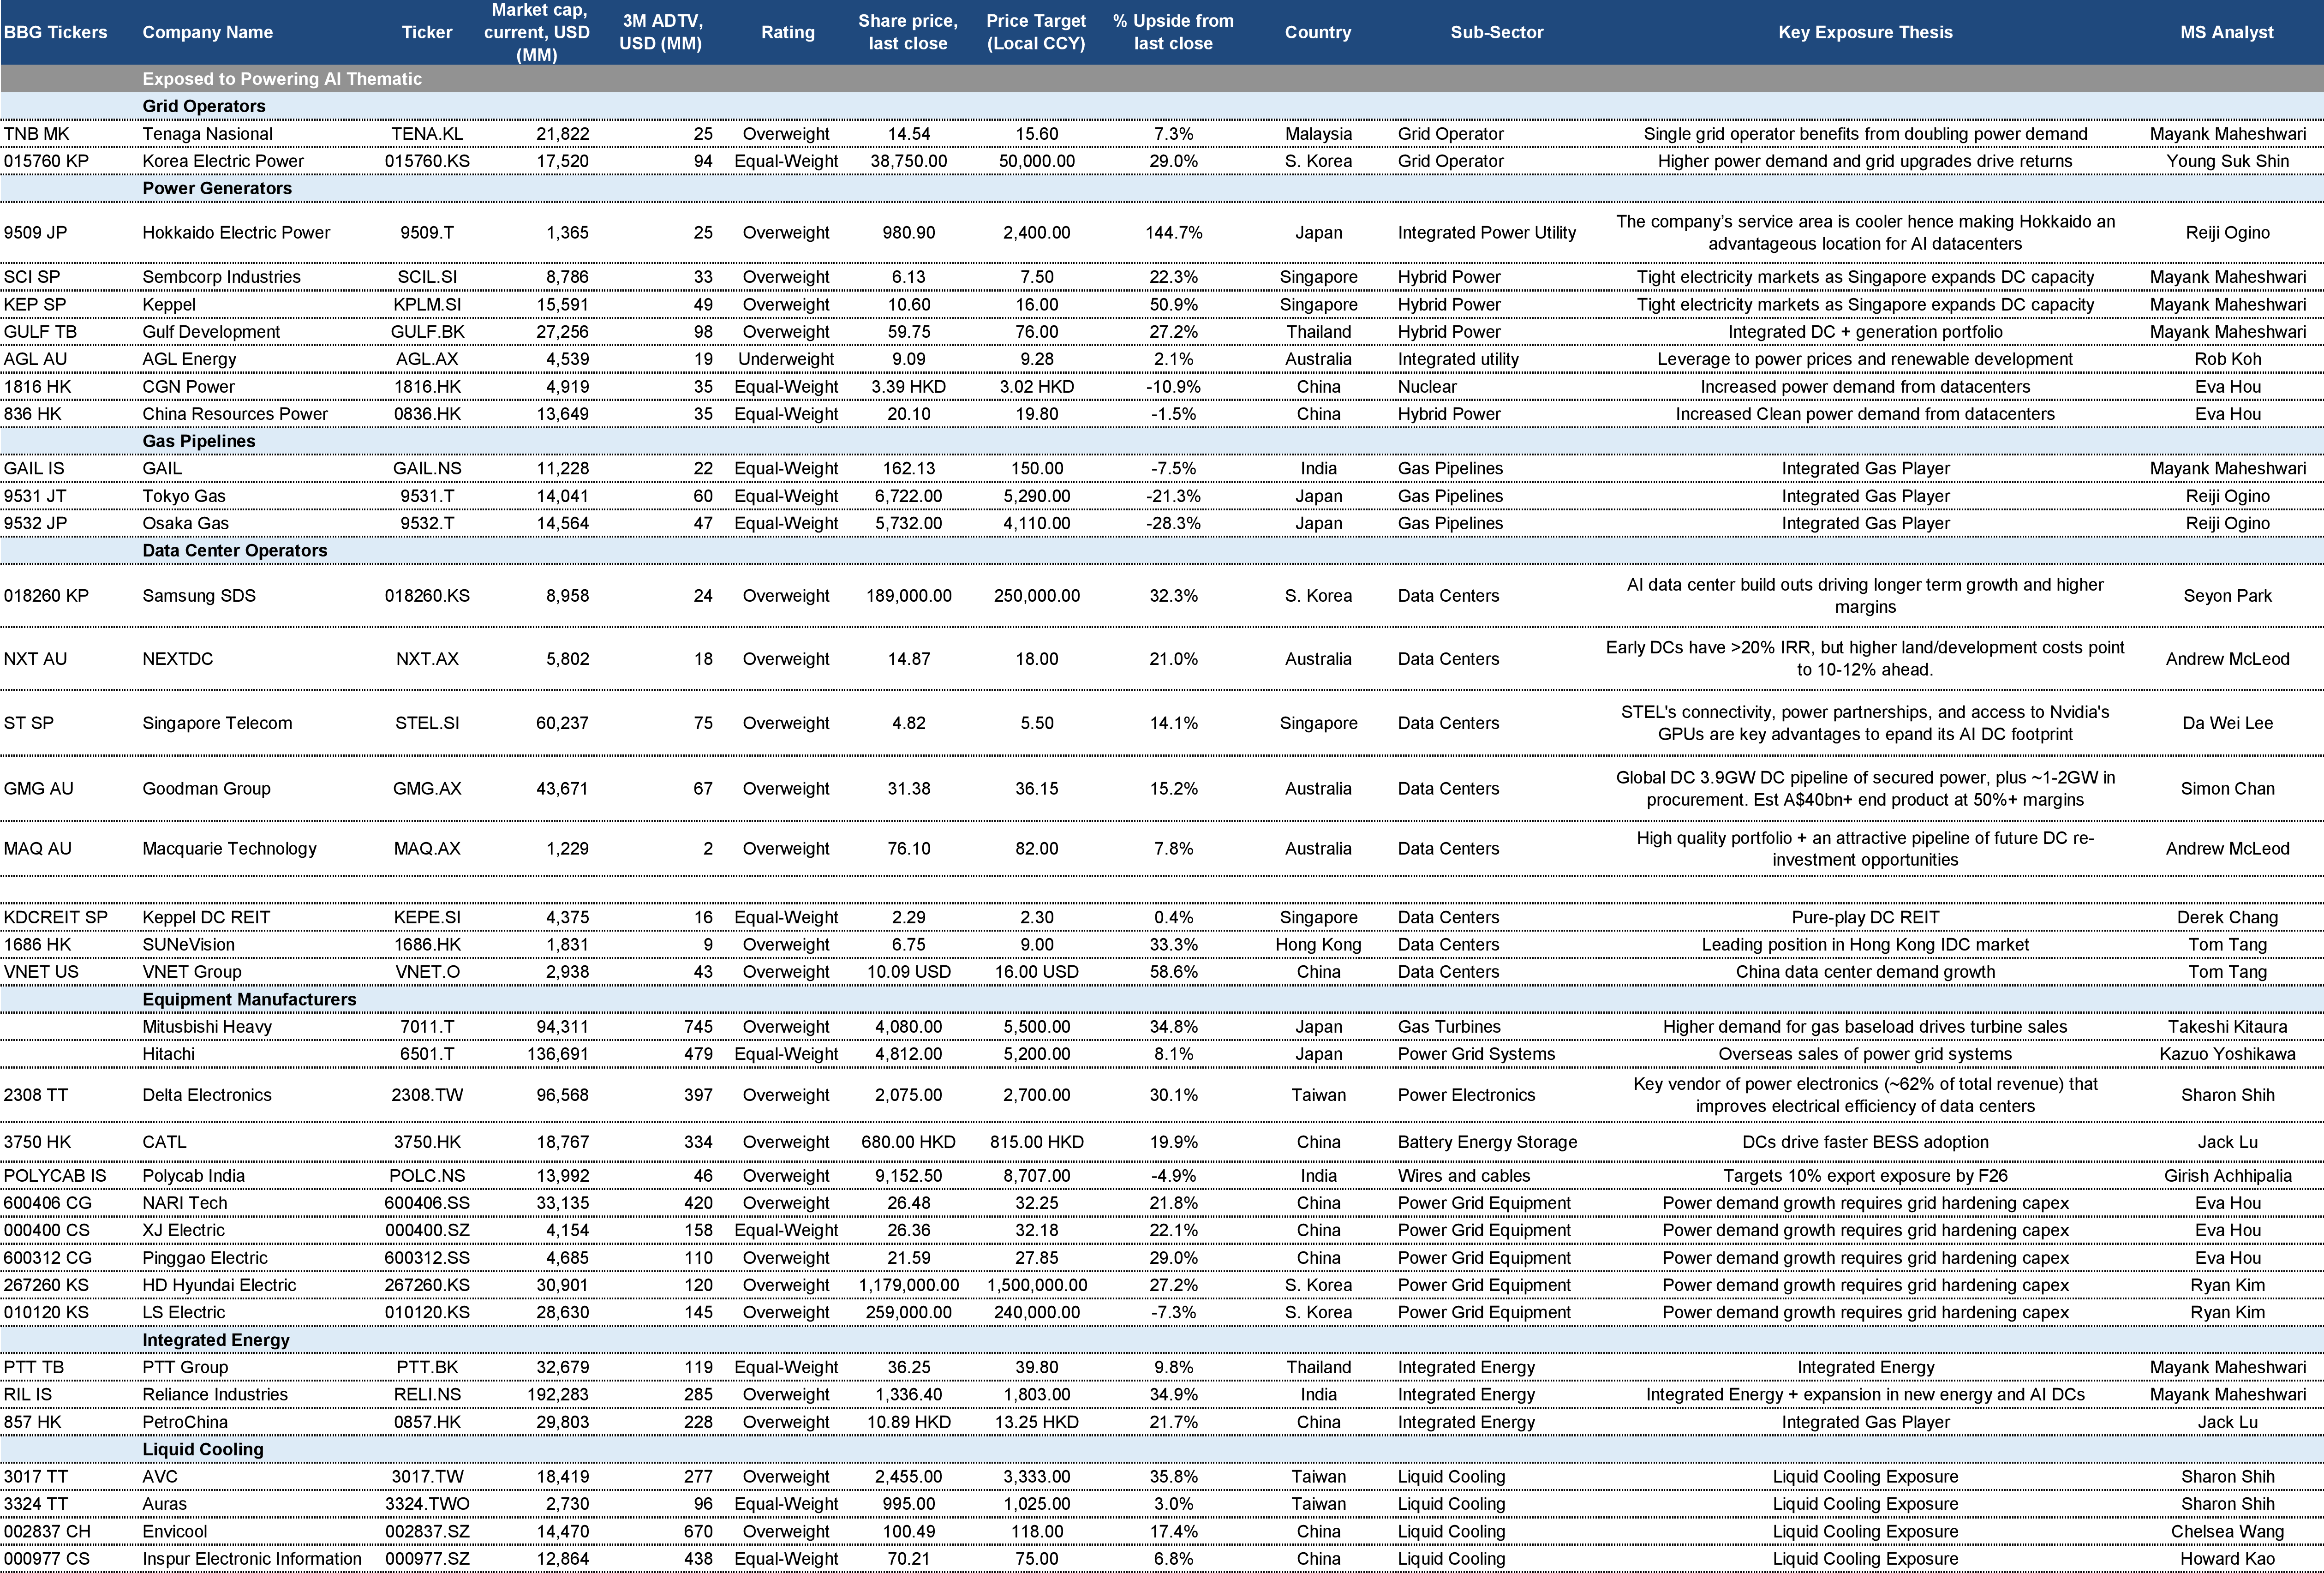Click the "AVC" company cell
The height and width of the screenshot is (1573, 2324).
(x=160, y=1477)
